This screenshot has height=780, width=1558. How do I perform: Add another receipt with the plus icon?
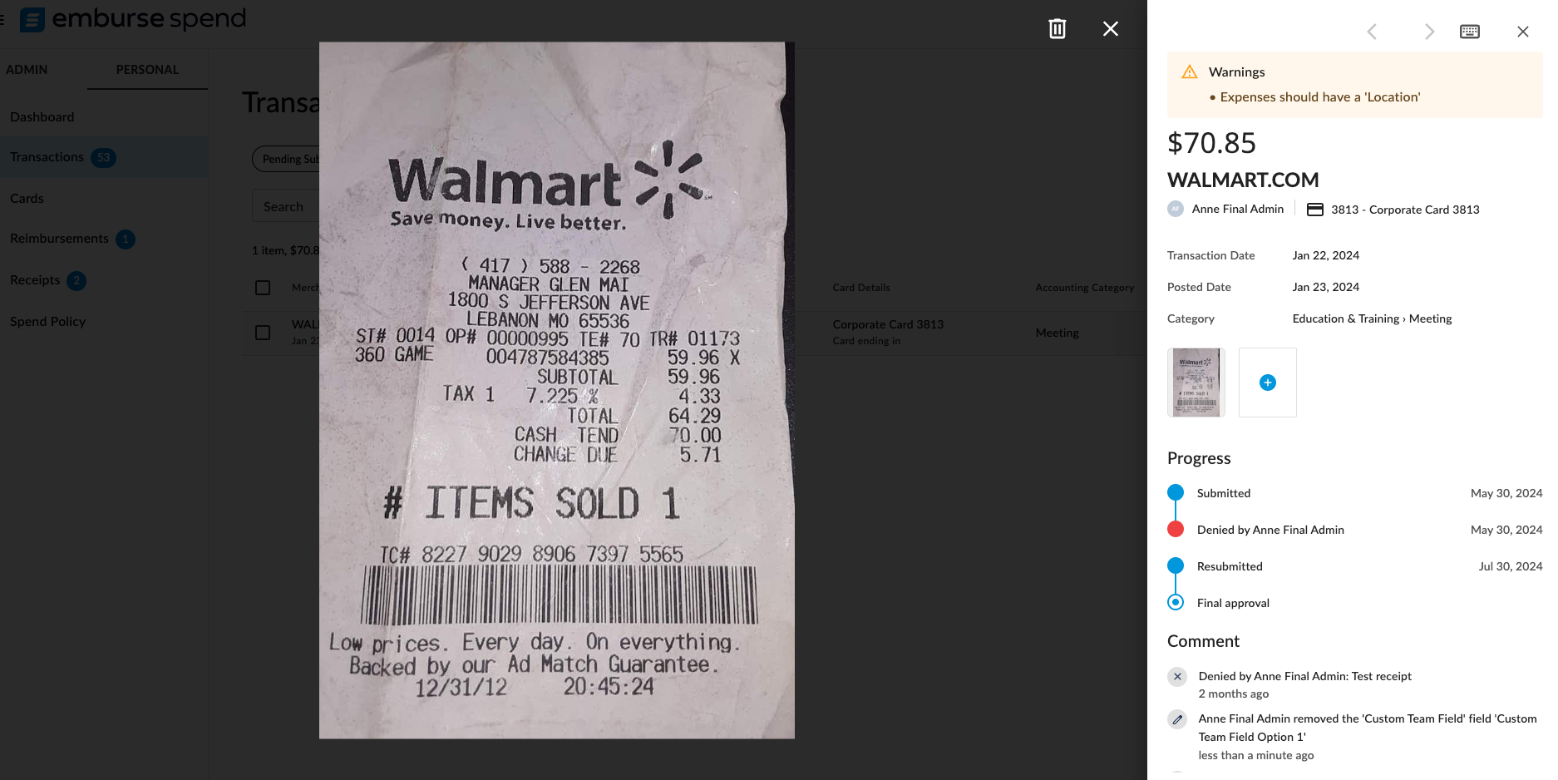(1267, 383)
